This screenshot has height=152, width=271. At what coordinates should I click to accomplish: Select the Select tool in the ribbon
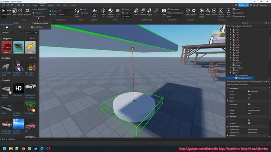coord(4,12)
